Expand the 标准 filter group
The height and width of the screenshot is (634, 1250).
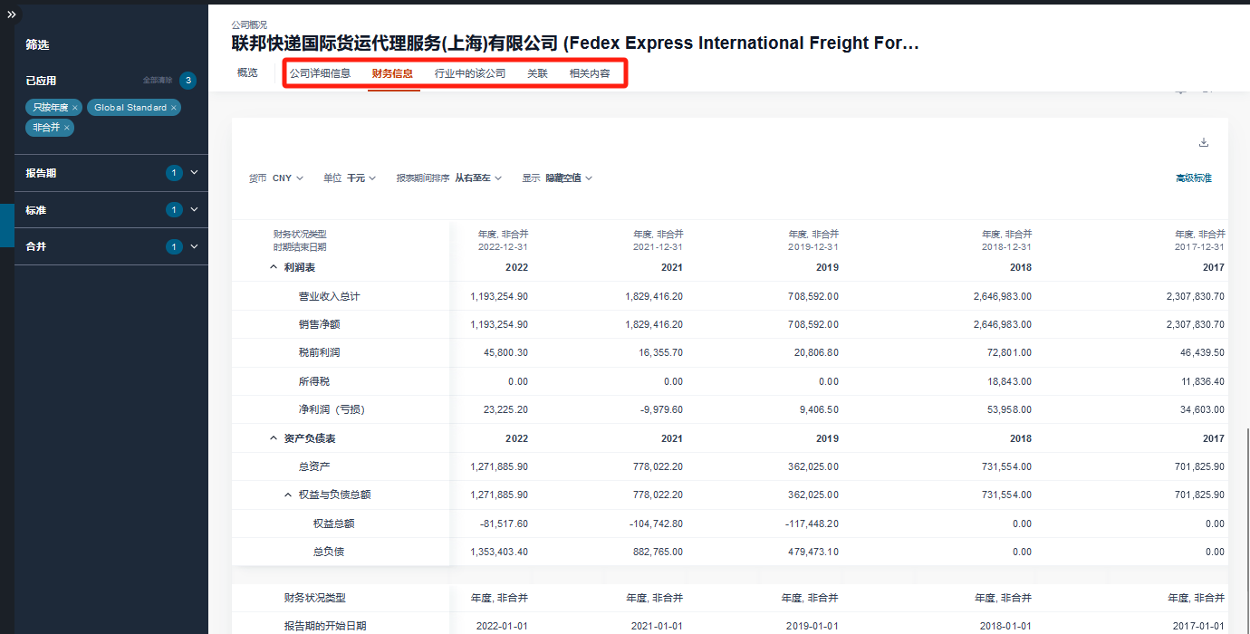[194, 210]
